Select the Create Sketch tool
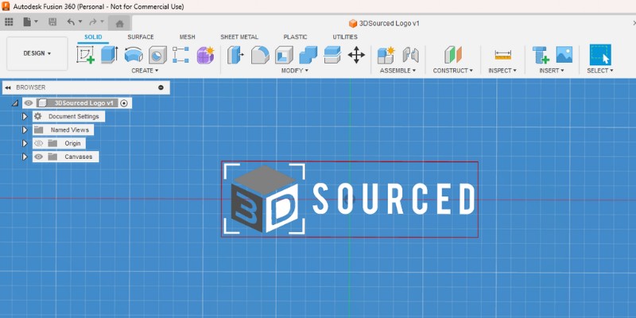 coord(85,54)
